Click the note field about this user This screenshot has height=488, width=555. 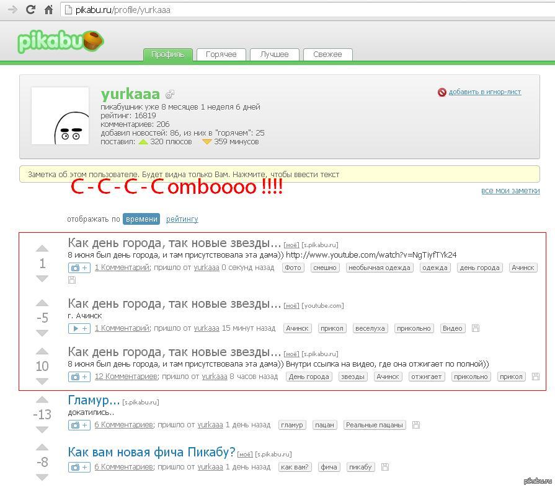[279, 175]
